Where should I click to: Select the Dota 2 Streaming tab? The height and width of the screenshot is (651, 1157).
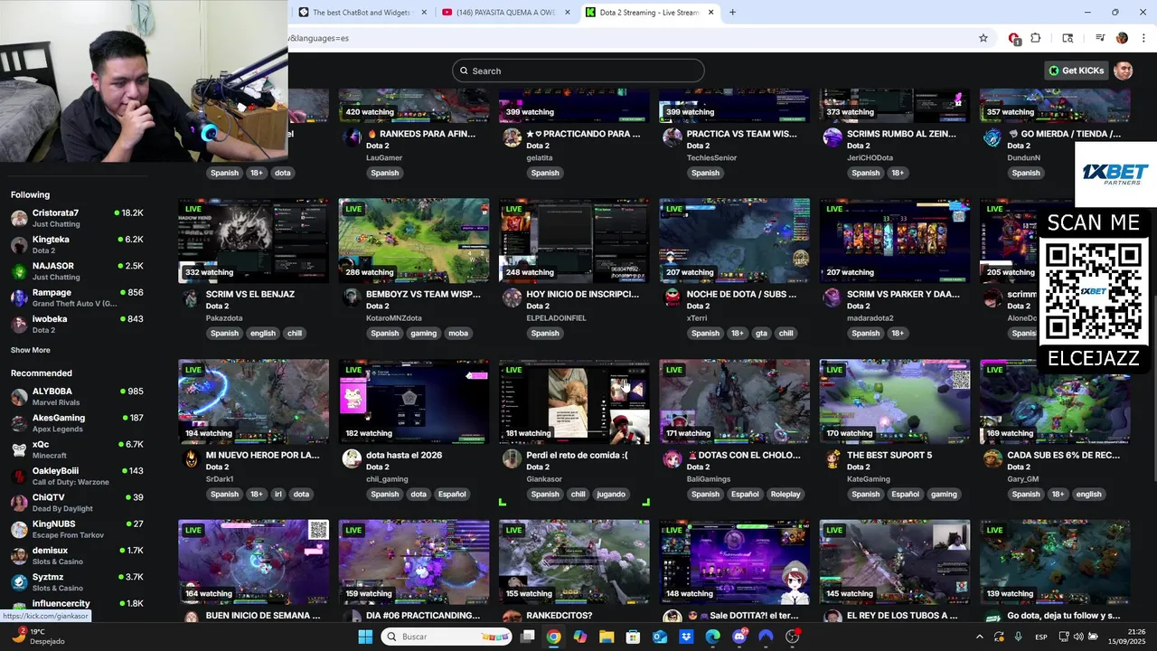point(649,13)
